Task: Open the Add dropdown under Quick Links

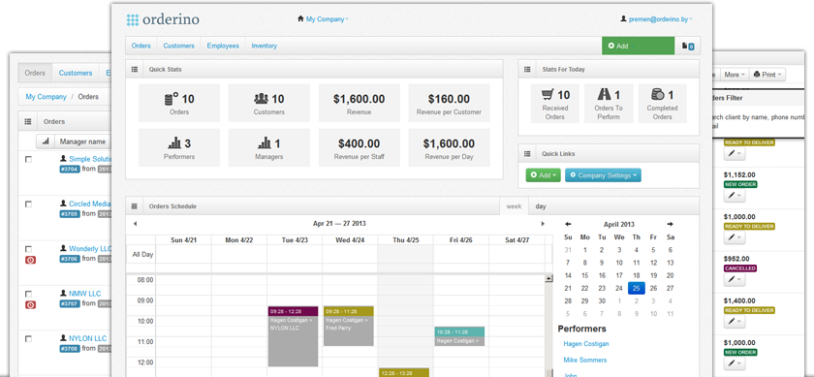Action: pos(543,175)
